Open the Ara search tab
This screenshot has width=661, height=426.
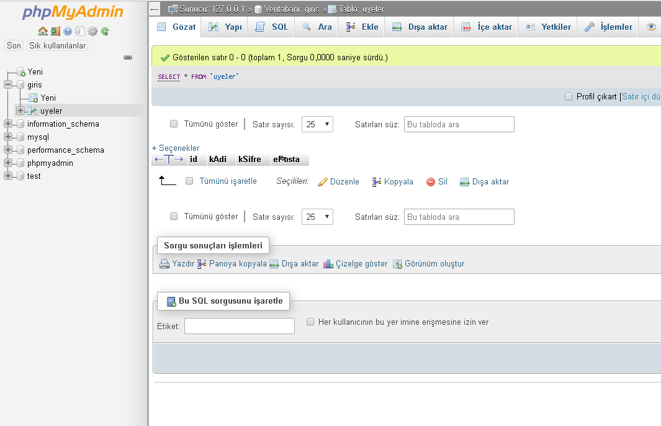click(317, 27)
